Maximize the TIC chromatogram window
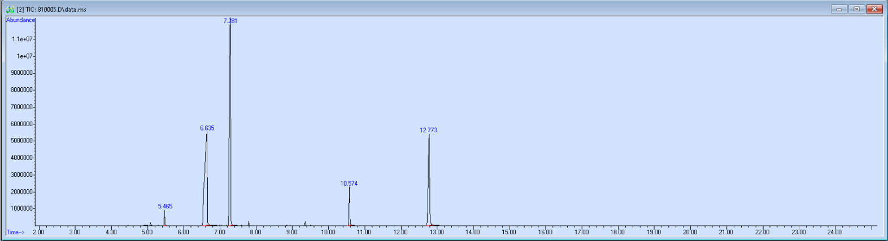This screenshot has width=888, height=241. point(856,9)
